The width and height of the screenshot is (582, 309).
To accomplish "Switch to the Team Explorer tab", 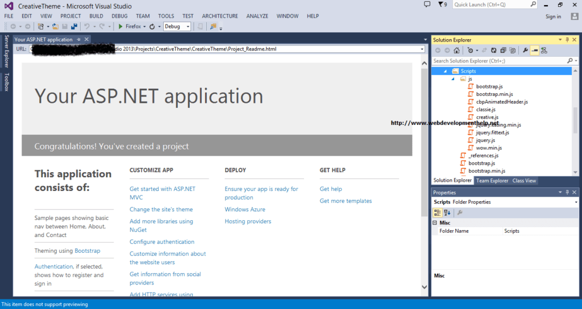I will tap(492, 181).
